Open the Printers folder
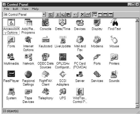The height and width of the screenshot is (114, 140). coord(114,57)
